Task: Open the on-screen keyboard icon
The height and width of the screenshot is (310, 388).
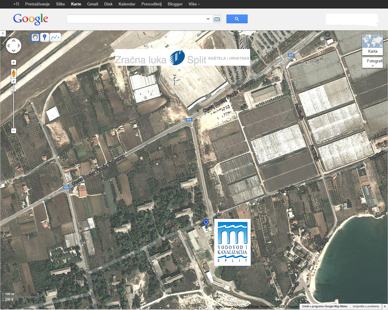Action: pyautogui.click(x=217, y=19)
